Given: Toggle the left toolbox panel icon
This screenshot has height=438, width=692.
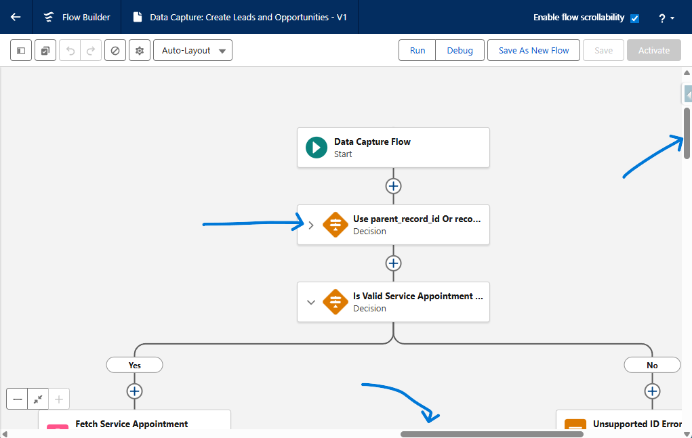Looking at the screenshot, I should pyautogui.click(x=21, y=51).
